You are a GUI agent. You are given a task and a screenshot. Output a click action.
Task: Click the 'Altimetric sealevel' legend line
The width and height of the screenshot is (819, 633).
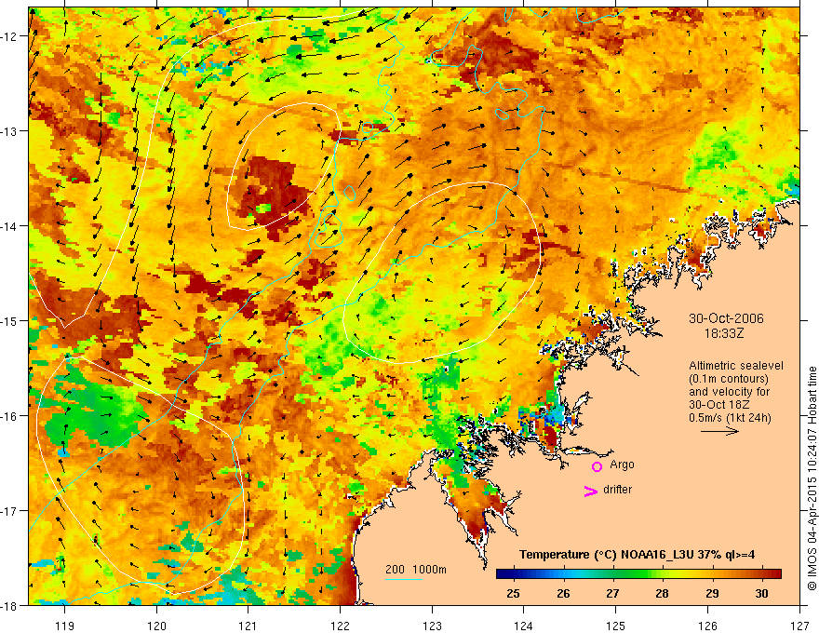[736, 366]
